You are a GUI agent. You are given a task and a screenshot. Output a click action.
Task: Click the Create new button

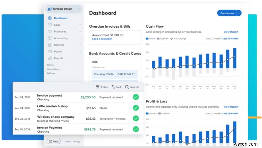pyautogui.click(x=227, y=13)
